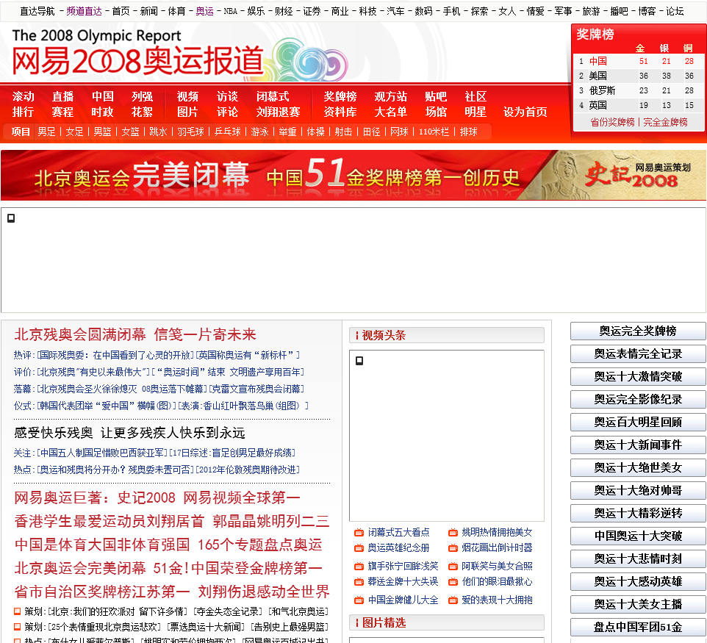This screenshot has height=643, width=707.
Task: Open the 财经 channel link
Action: [x=284, y=11]
